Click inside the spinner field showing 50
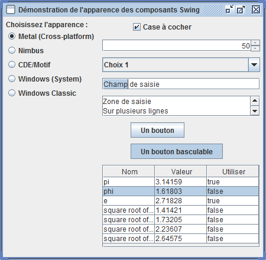The height and width of the screenshot is (260, 266). coord(177,45)
